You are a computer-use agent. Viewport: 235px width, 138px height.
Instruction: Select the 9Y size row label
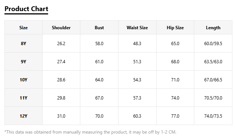(x=24, y=61)
